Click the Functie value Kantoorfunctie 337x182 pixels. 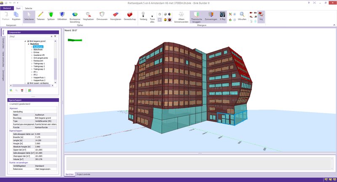coord(46,127)
